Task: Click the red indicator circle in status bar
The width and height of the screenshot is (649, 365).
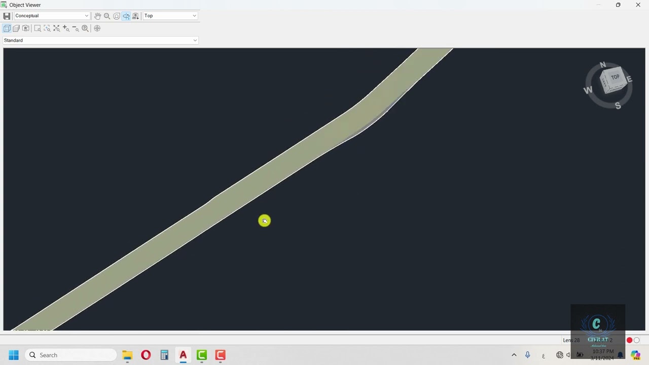Action: point(629,340)
